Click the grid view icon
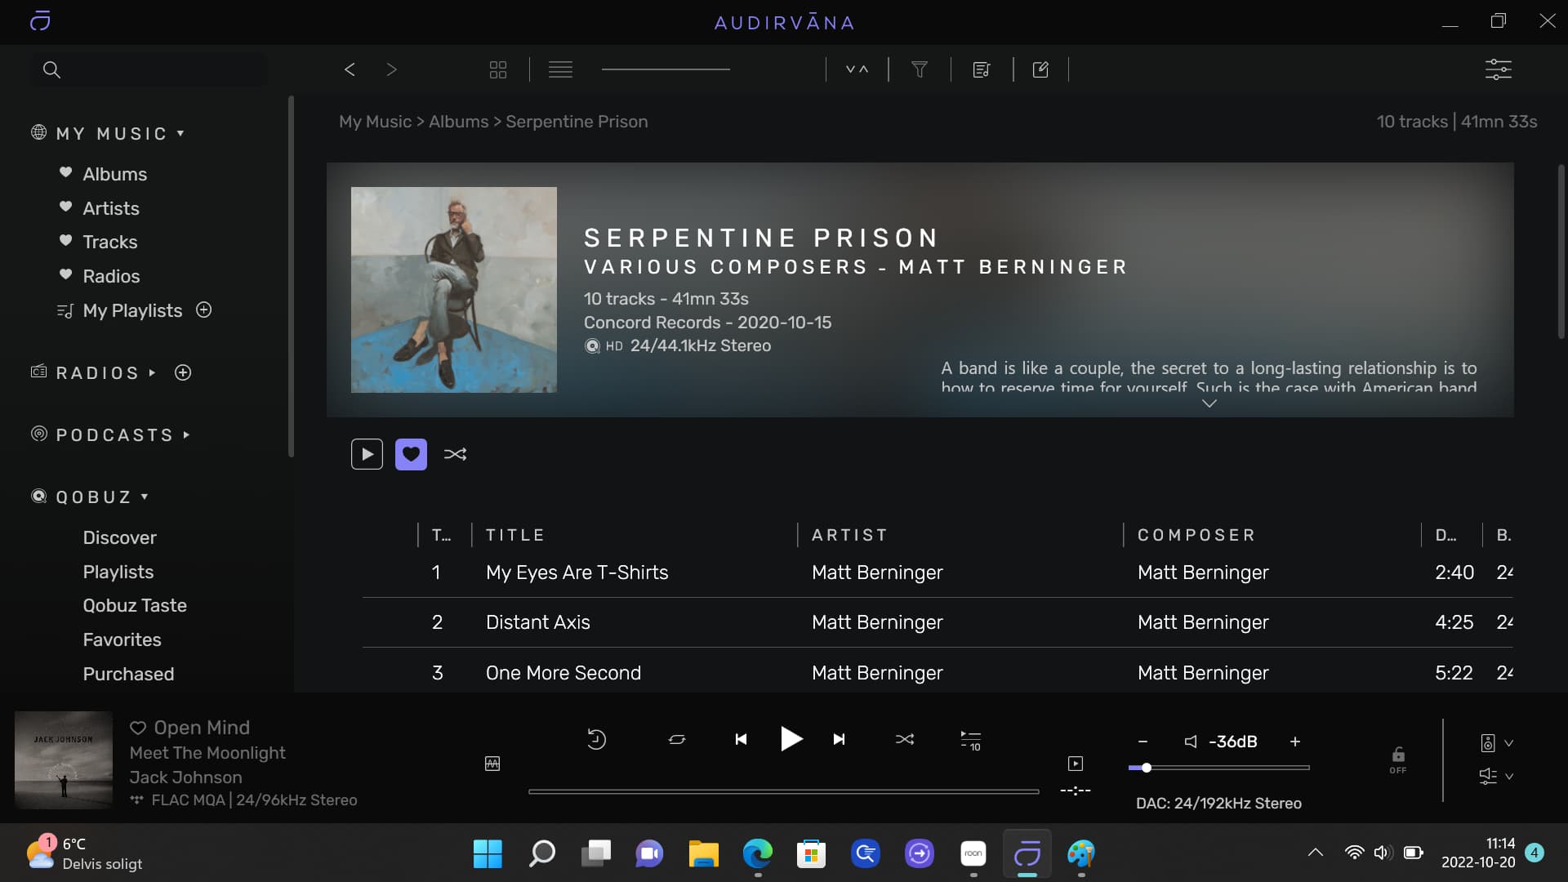The image size is (1568, 882). (x=497, y=70)
